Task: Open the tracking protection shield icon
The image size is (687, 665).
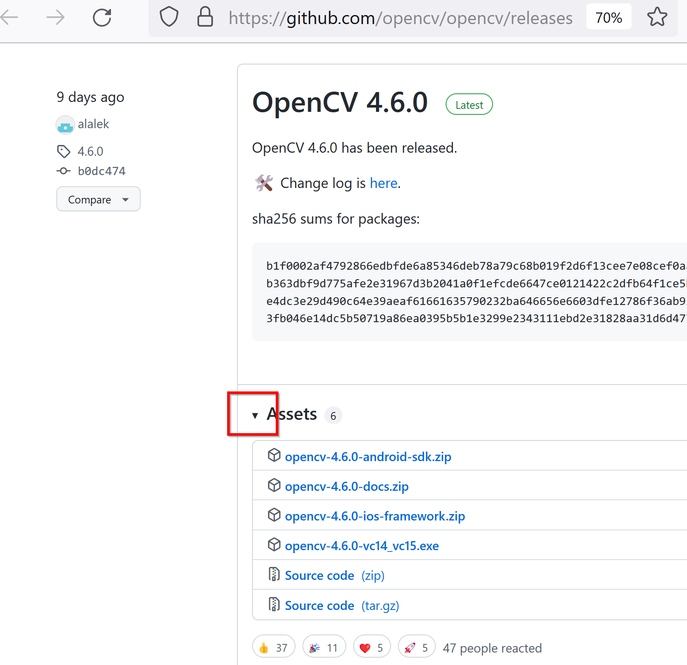Action: pyautogui.click(x=169, y=17)
